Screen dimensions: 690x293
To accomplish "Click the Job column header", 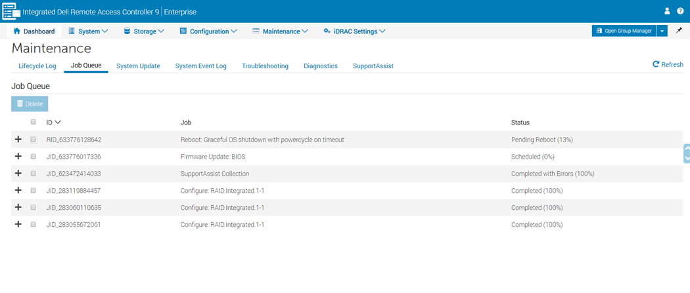I will coord(186,122).
